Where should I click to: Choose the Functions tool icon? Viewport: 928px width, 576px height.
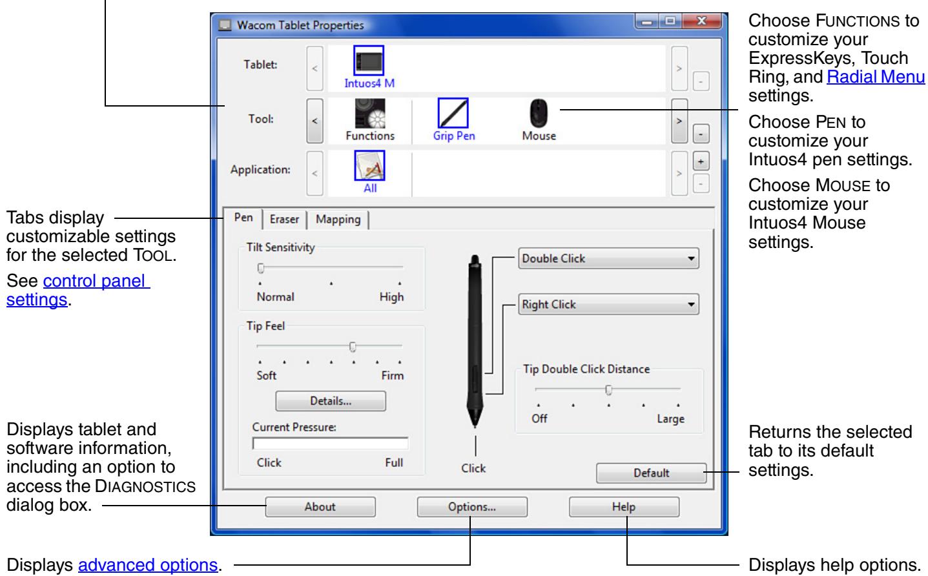[370, 114]
